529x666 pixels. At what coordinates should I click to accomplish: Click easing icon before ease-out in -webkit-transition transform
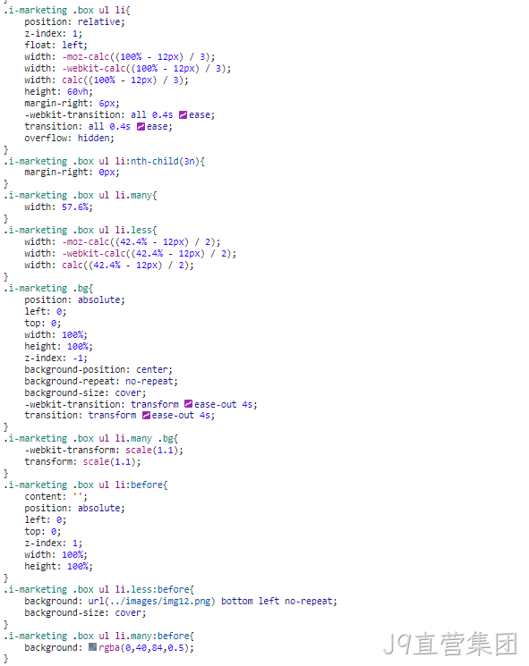[188, 404]
